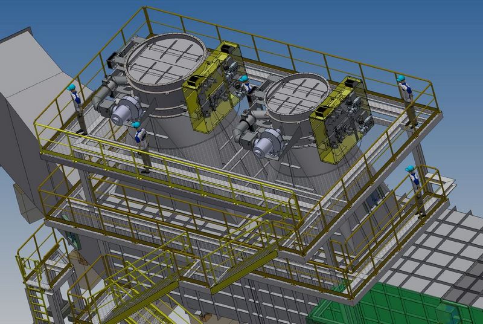The width and height of the screenshot is (483, 324).
Task: Select the worker between the two tanks
Action: (x=245, y=91)
